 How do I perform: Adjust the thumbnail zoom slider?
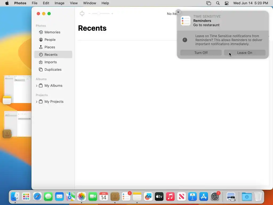pos(101,13)
